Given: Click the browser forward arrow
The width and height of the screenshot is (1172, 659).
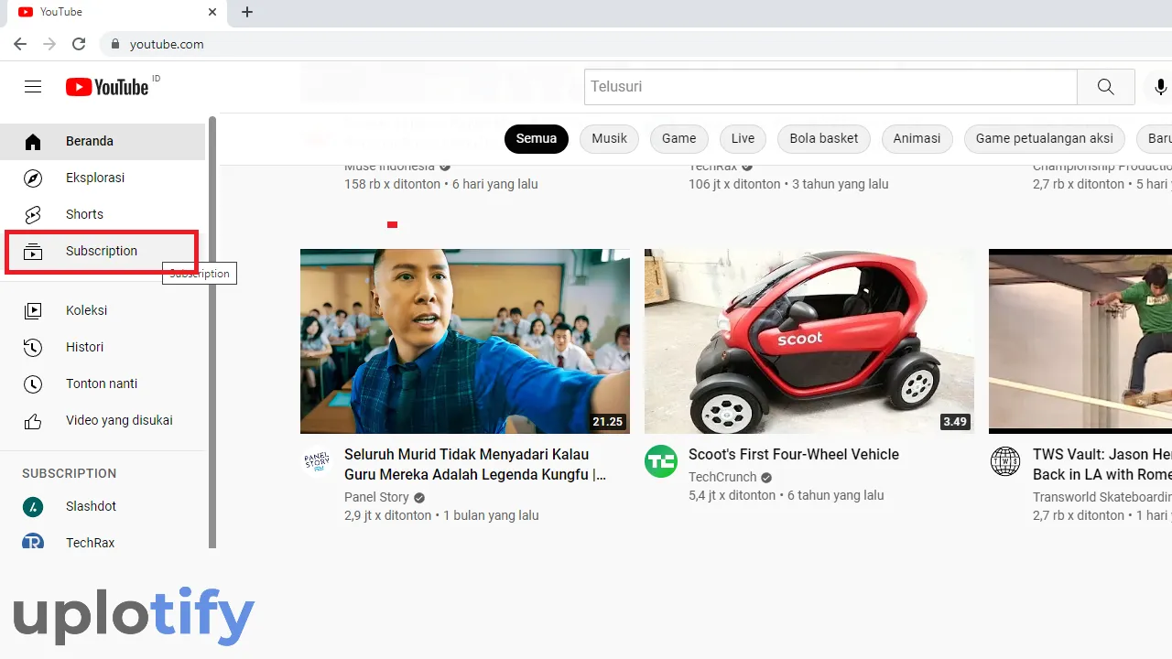Looking at the screenshot, I should point(49,44).
